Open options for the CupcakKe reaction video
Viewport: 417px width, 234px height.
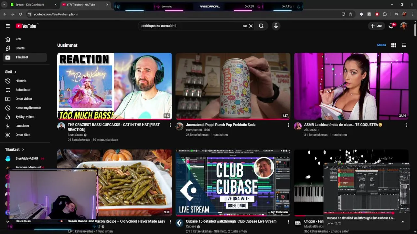point(170,125)
